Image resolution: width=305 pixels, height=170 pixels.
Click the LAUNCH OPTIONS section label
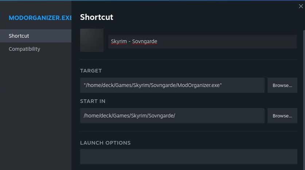pos(105,143)
